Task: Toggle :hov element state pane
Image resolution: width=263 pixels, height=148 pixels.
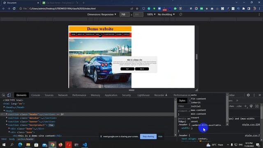Action: (x=232, y=106)
